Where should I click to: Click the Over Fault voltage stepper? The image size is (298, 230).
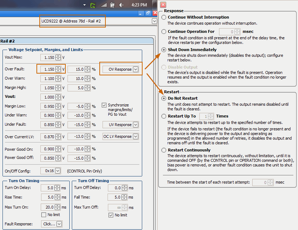[58, 69]
